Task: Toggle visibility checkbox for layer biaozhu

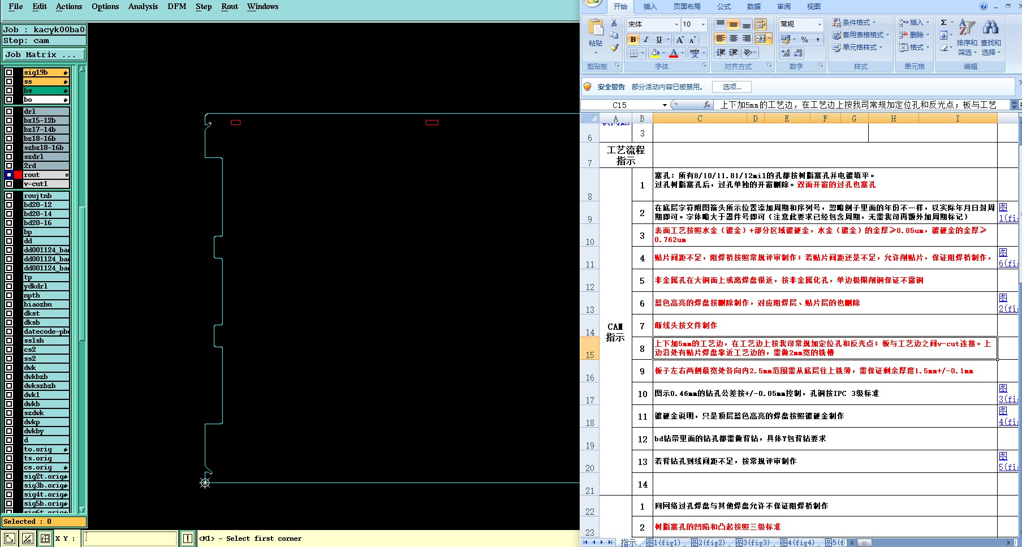Action: point(9,304)
